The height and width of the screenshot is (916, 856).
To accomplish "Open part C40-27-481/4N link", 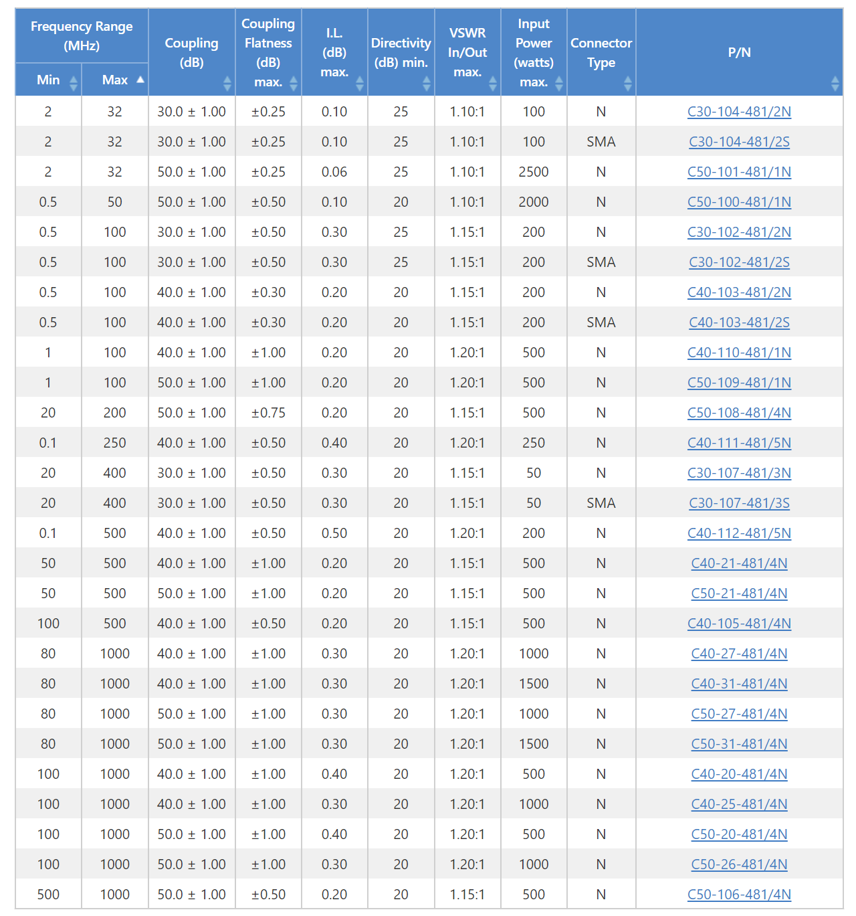I will [739, 654].
